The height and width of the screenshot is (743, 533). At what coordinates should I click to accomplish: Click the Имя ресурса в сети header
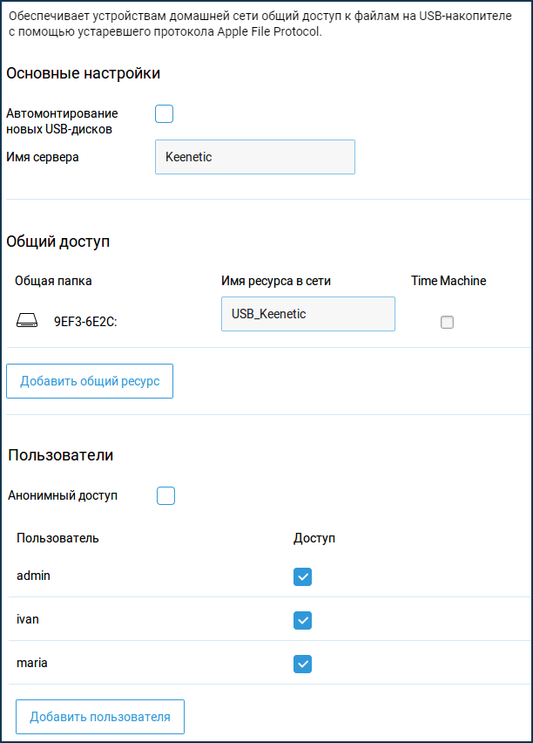[275, 281]
